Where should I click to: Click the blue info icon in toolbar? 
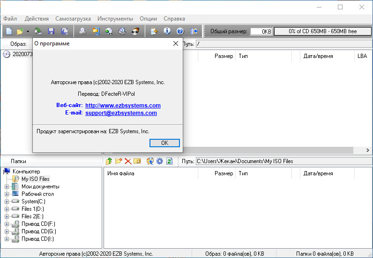167,31
